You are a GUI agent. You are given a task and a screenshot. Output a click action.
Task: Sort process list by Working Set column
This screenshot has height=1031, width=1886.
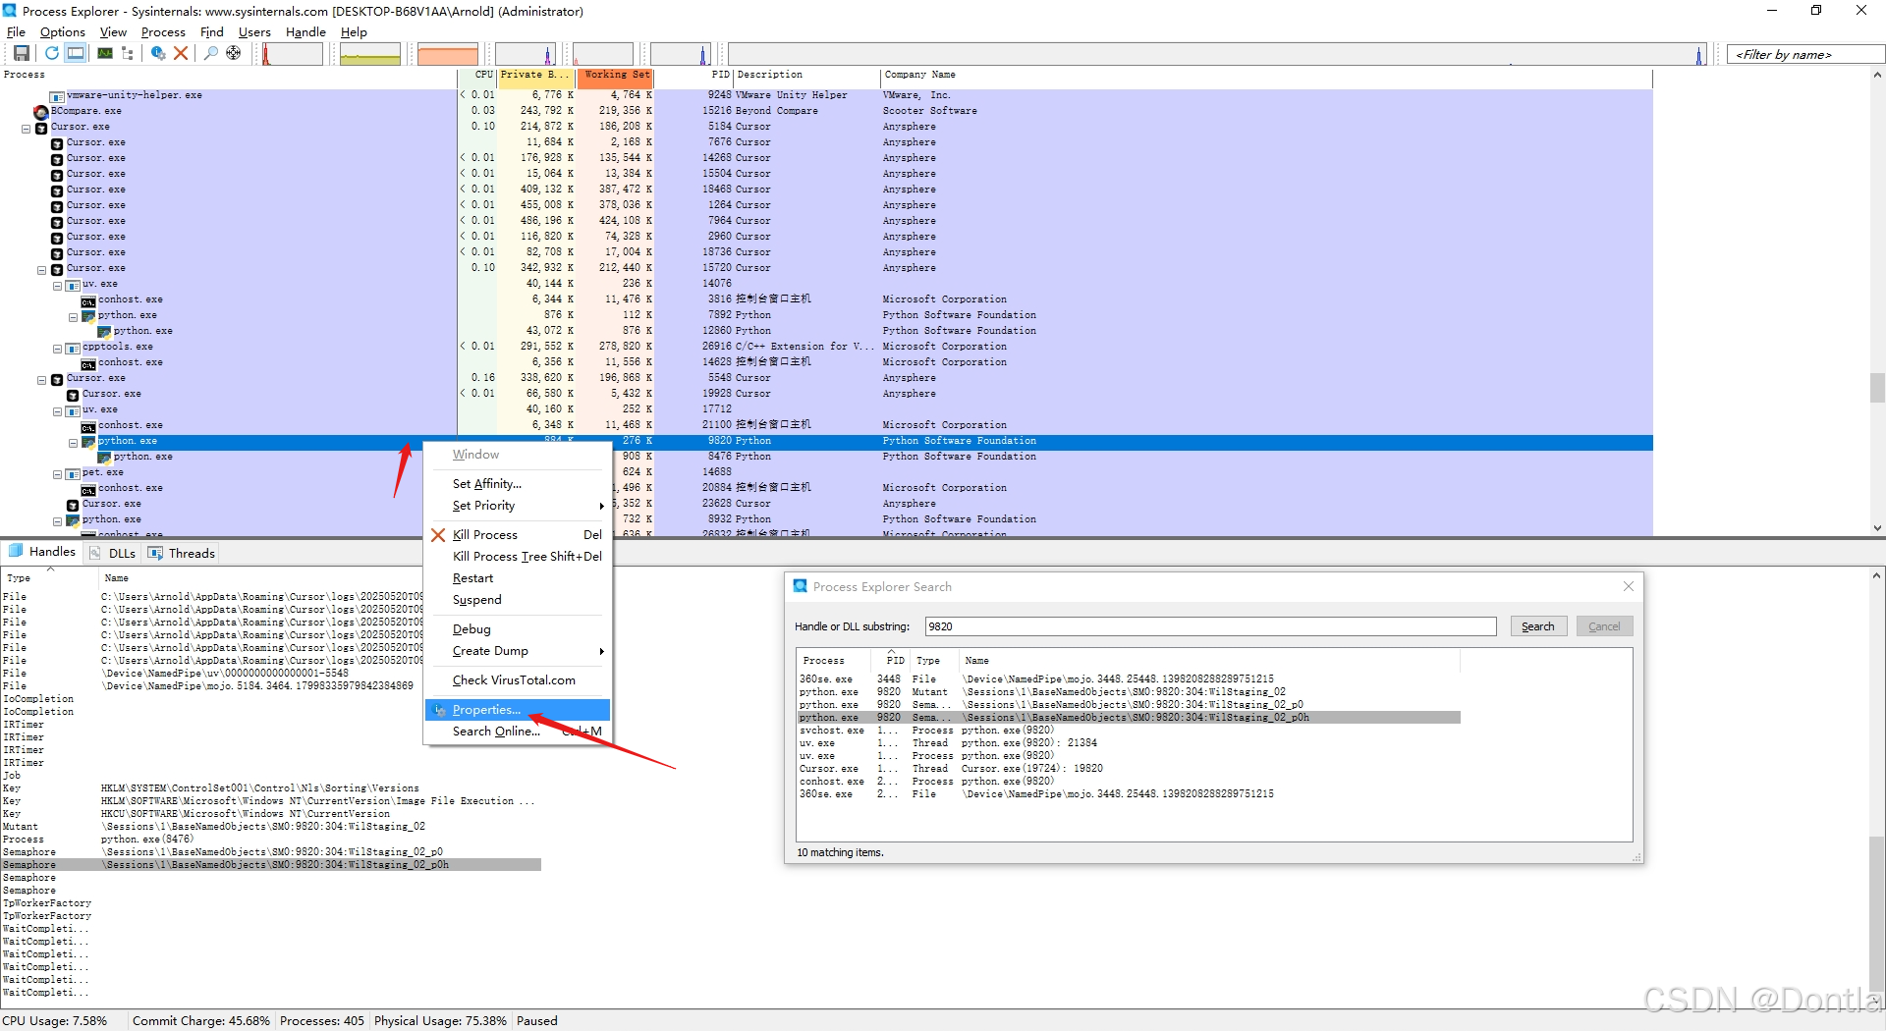(x=615, y=76)
